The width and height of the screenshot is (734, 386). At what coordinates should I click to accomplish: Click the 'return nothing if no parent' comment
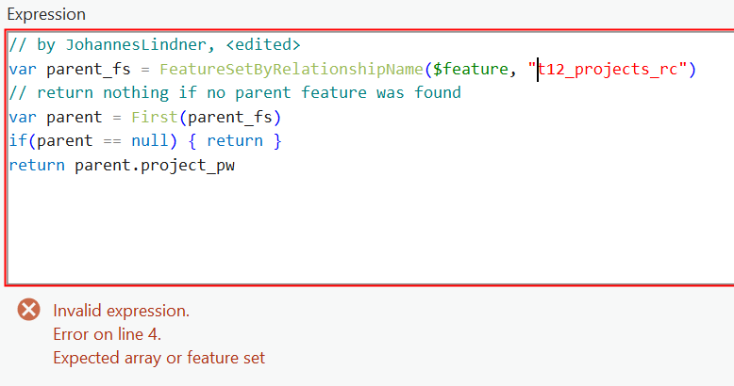[234, 92]
